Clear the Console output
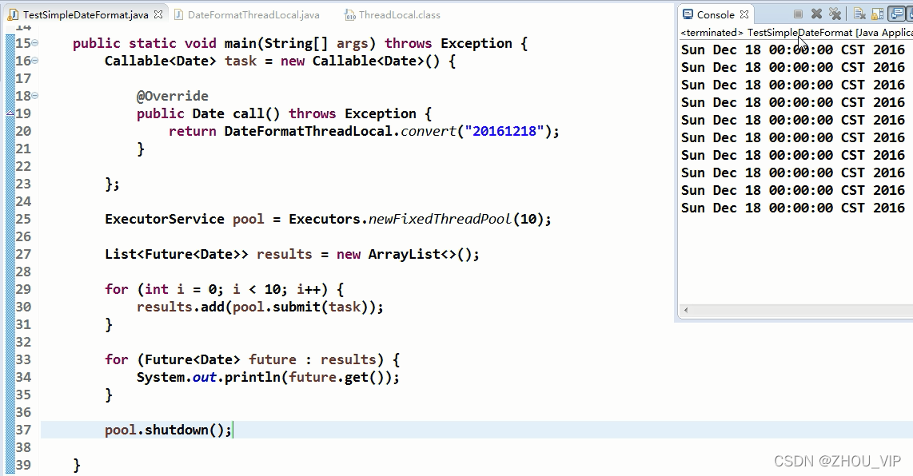This screenshot has width=913, height=476. click(858, 14)
